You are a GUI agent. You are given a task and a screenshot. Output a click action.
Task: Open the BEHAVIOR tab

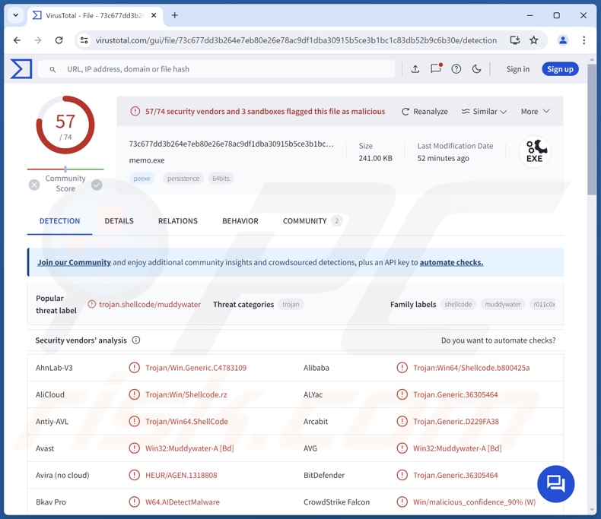pyautogui.click(x=240, y=221)
